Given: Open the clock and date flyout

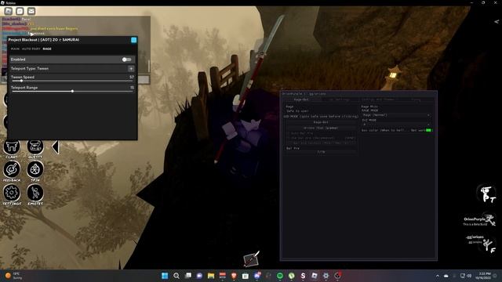Looking at the screenshot, I should click(483, 276).
